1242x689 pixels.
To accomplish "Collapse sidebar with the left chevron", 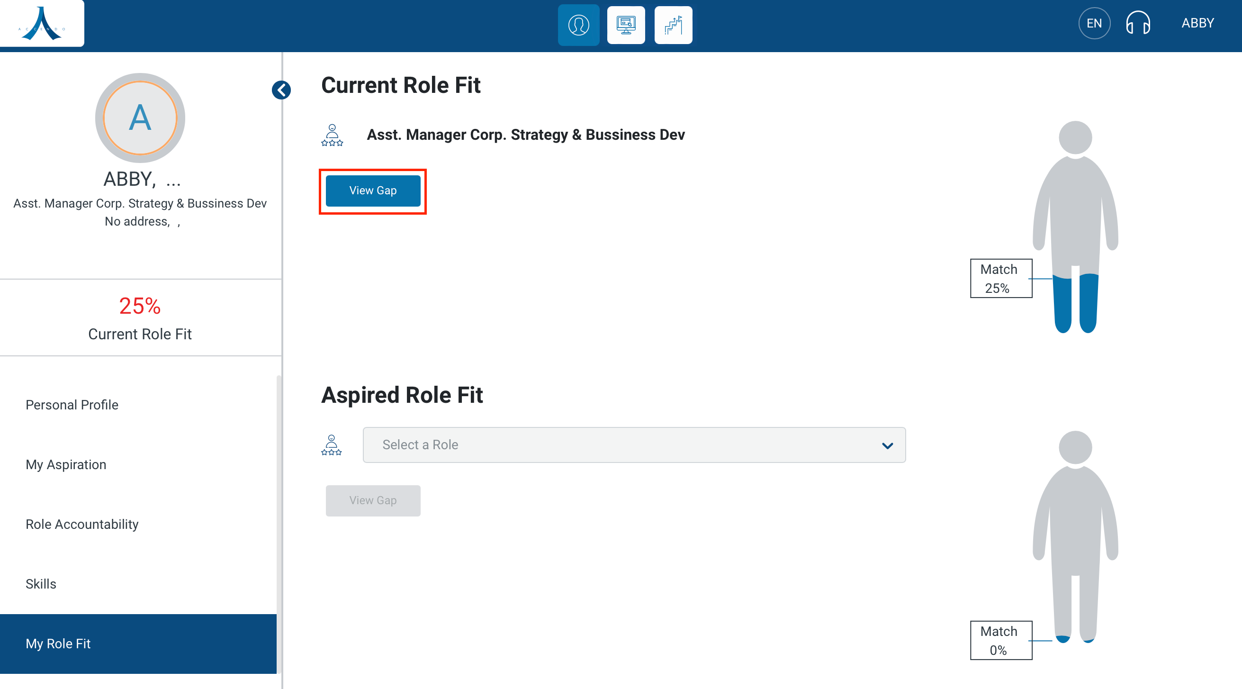I will point(281,90).
